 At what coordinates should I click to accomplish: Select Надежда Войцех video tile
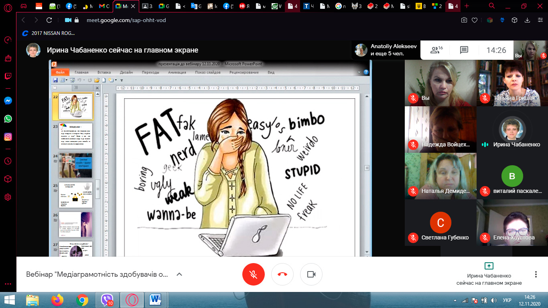[x=440, y=129]
